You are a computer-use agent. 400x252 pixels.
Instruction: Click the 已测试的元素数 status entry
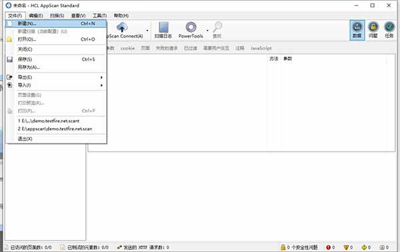coord(88,247)
